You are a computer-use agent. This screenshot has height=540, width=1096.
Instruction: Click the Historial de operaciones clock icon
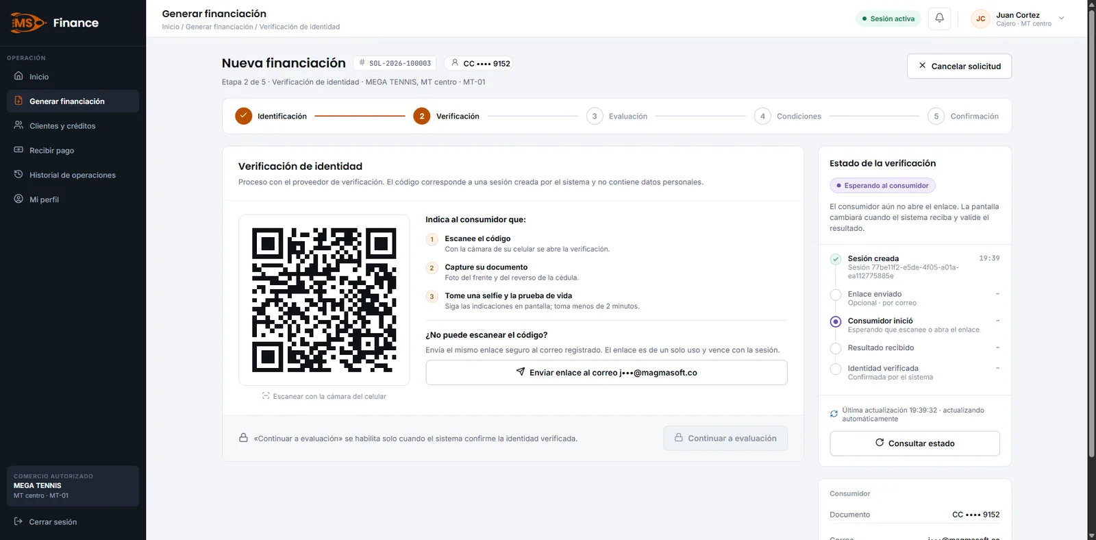tap(18, 175)
